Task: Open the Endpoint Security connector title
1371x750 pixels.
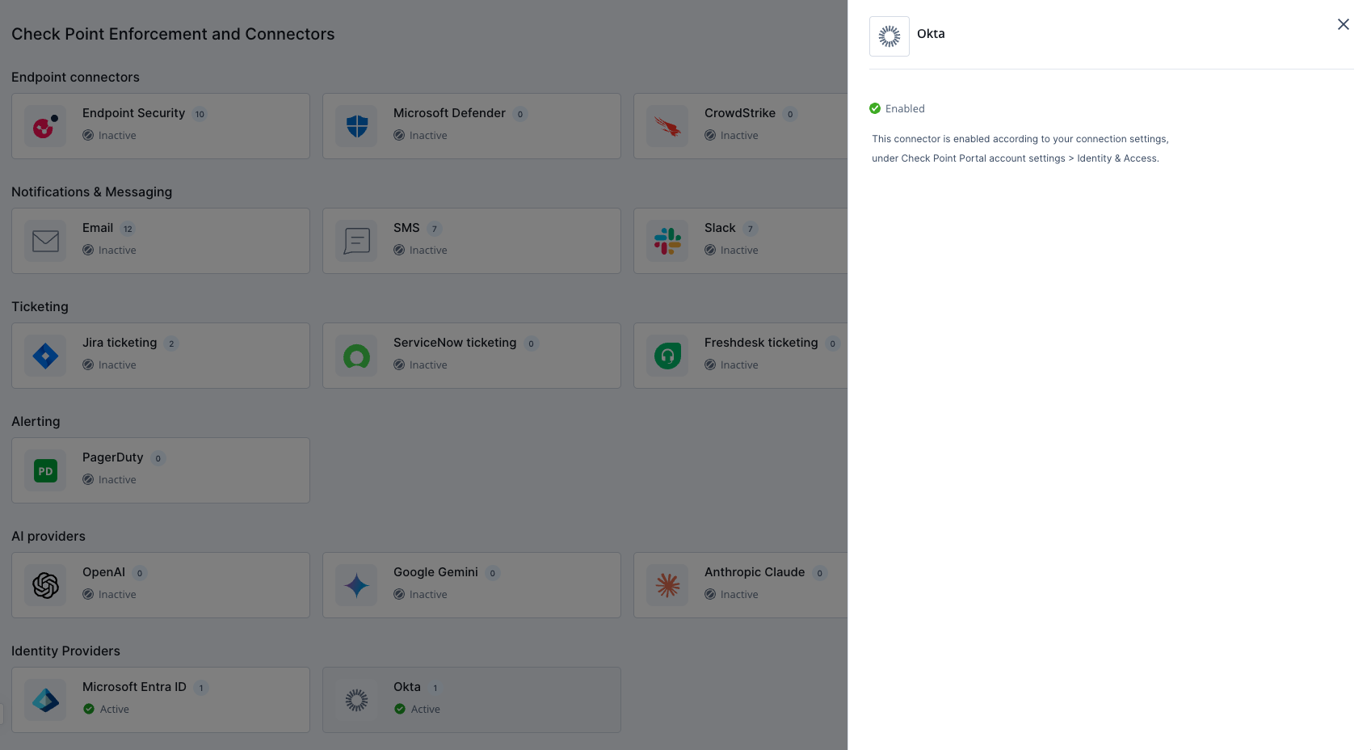Action: pos(133,113)
